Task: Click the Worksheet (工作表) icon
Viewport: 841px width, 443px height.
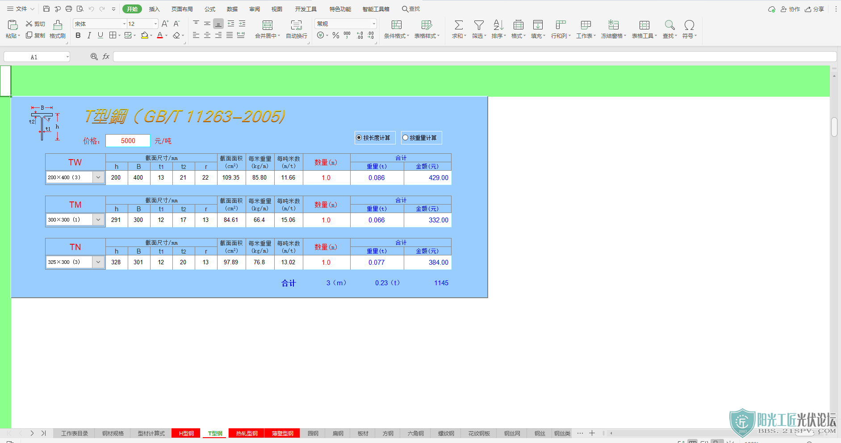Action: (586, 25)
